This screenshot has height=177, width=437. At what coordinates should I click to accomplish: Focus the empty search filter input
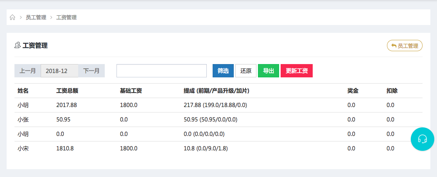coord(161,71)
